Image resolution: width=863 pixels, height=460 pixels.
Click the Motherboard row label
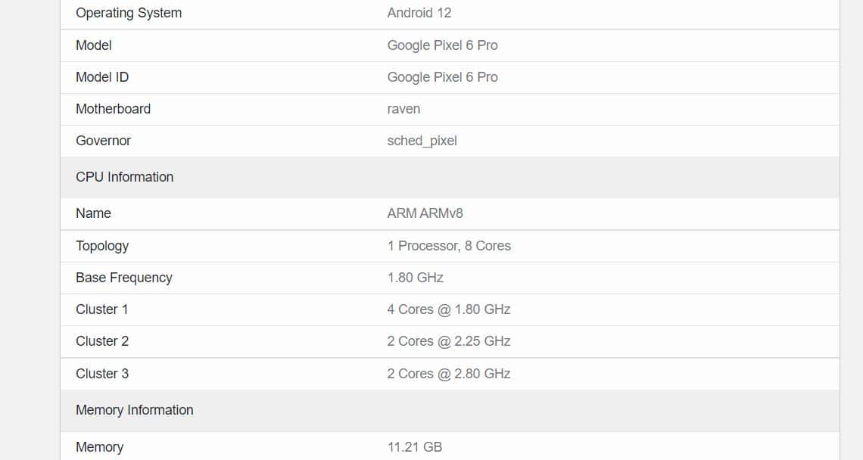coord(113,109)
